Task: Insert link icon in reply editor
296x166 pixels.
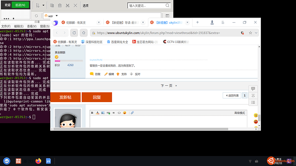Action: [x=108, y=113]
